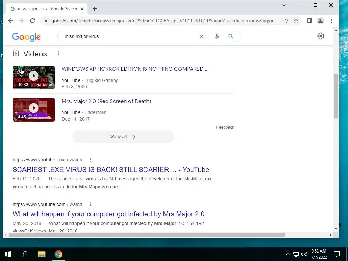
Task: Open network status tray icon
Action: point(296,254)
